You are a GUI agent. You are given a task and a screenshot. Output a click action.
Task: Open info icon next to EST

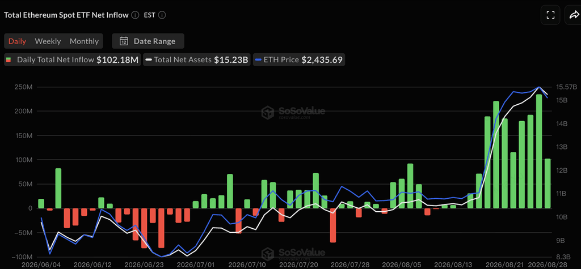click(x=162, y=15)
